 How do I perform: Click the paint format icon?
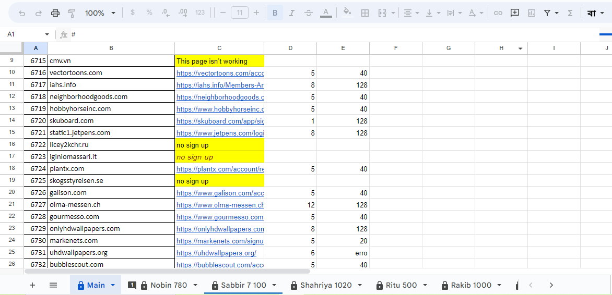pyautogui.click(x=72, y=13)
